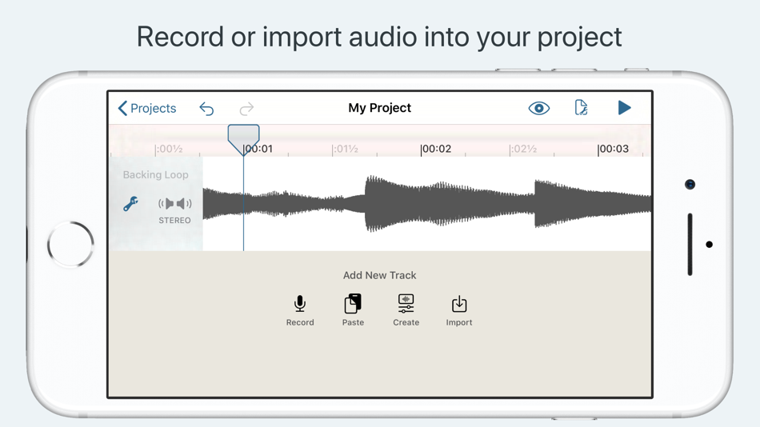Open Backing Loop track settings wrench
Image resolution: width=760 pixels, height=427 pixels.
click(130, 204)
